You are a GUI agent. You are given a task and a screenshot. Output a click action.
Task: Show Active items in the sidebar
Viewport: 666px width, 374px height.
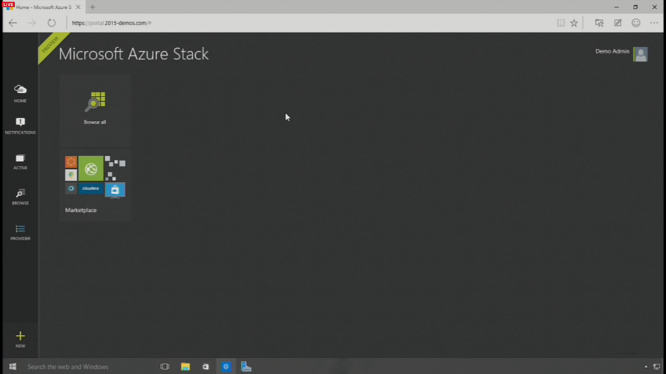pos(20,162)
